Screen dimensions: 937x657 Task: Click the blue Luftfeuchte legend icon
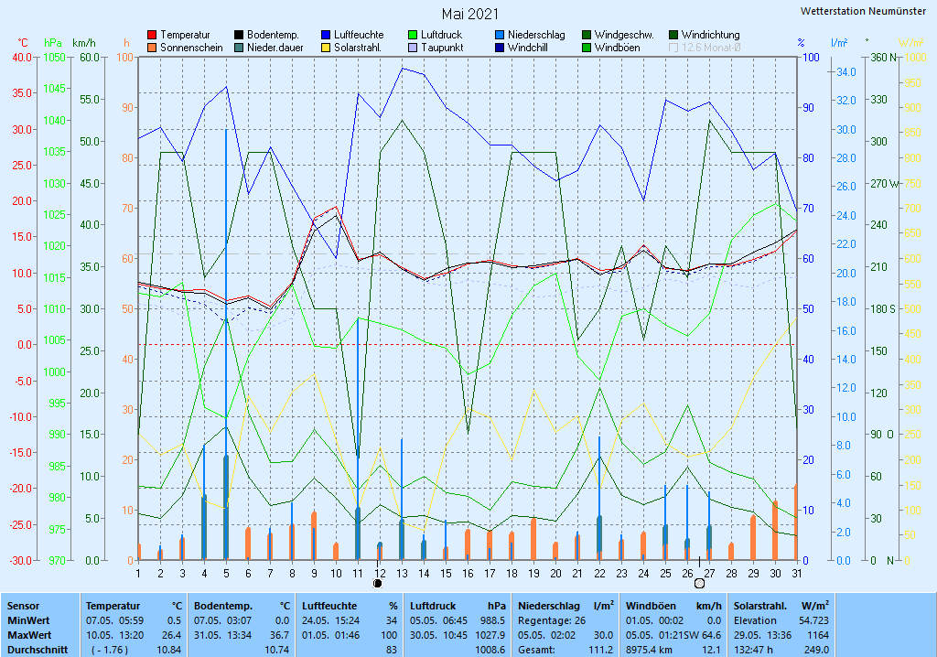tap(326, 35)
